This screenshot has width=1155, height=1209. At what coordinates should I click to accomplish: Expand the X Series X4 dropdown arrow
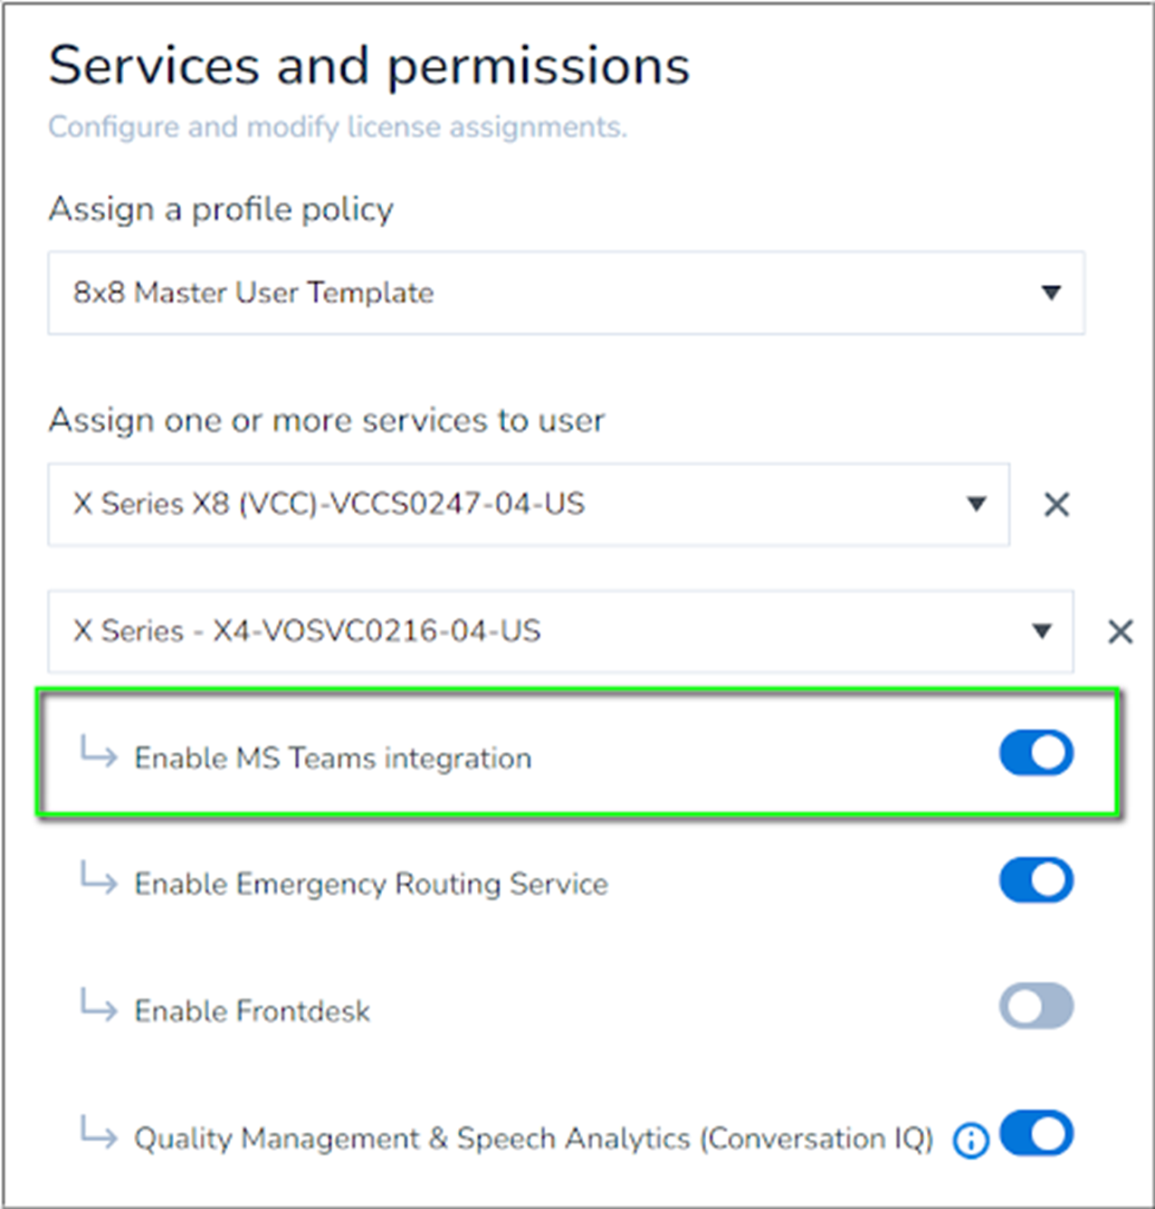coord(1042,631)
